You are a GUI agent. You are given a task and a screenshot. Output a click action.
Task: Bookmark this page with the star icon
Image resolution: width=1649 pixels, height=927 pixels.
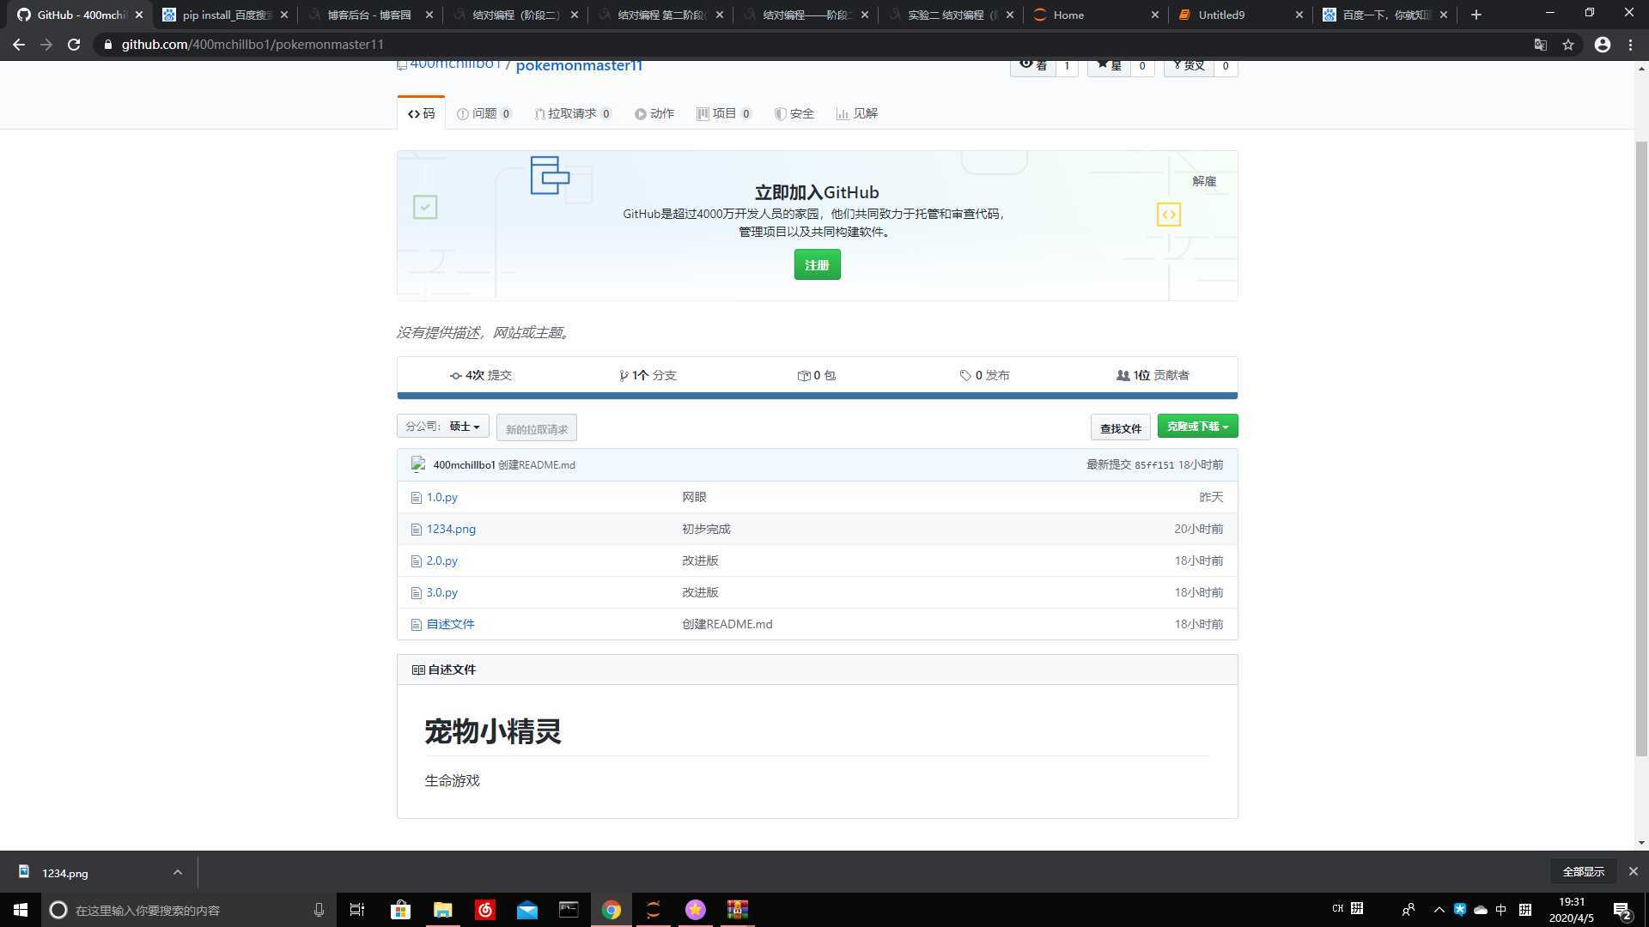tap(1568, 45)
